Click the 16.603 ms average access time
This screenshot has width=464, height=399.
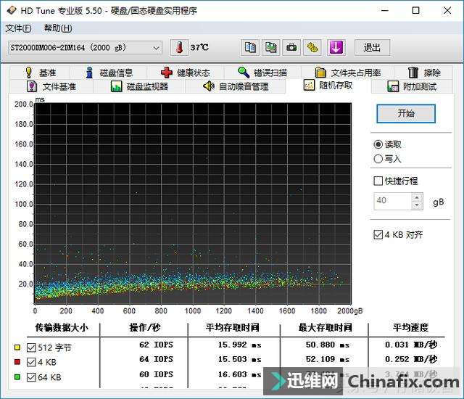(x=240, y=374)
